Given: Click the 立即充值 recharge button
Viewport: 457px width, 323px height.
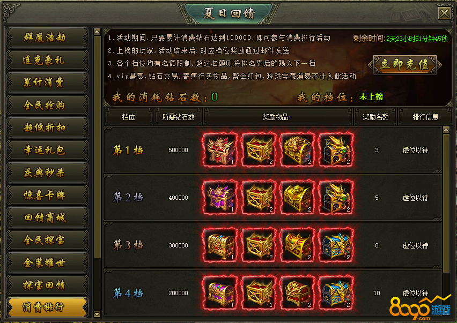Looking at the screenshot, I should pyautogui.click(x=405, y=65).
